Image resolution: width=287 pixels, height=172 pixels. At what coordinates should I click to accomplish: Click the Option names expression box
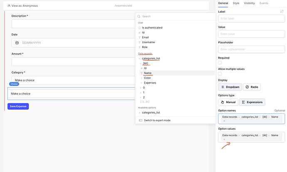[252, 119]
